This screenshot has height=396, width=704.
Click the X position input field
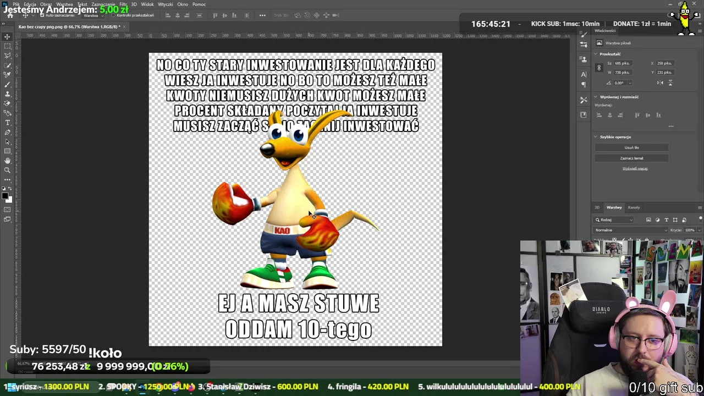point(665,63)
